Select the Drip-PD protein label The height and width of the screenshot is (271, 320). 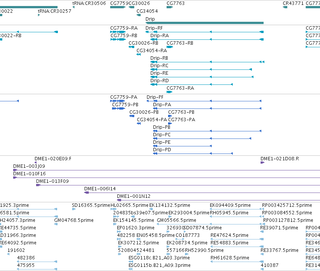(x=162, y=150)
